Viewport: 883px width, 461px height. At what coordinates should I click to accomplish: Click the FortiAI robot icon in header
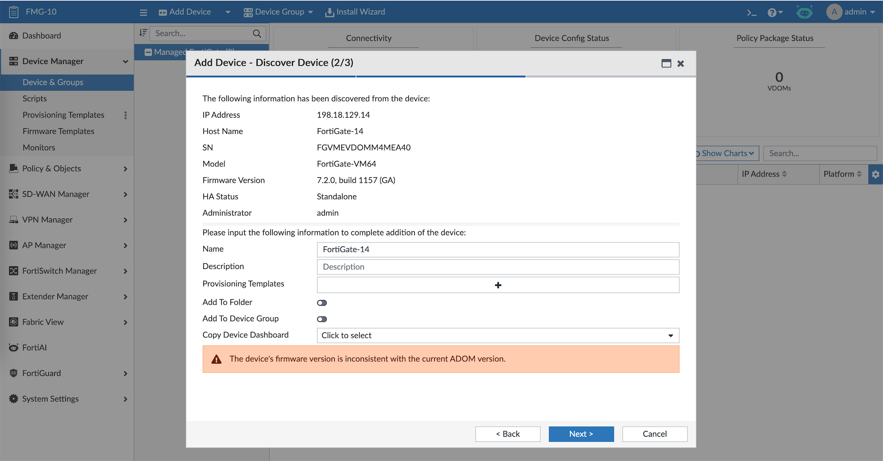(x=804, y=12)
